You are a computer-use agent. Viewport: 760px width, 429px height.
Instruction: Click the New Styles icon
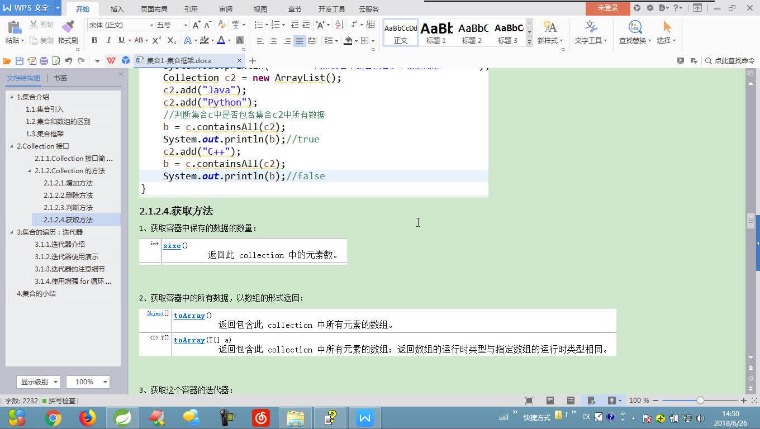pyautogui.click(x=549, y=27)
